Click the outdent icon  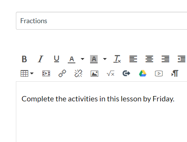[181, 59]
